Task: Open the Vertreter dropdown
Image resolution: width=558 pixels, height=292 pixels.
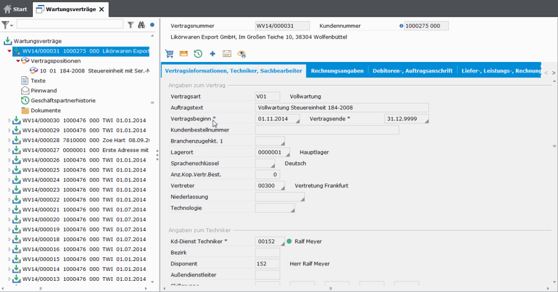Action: click(x=282, y=188)
